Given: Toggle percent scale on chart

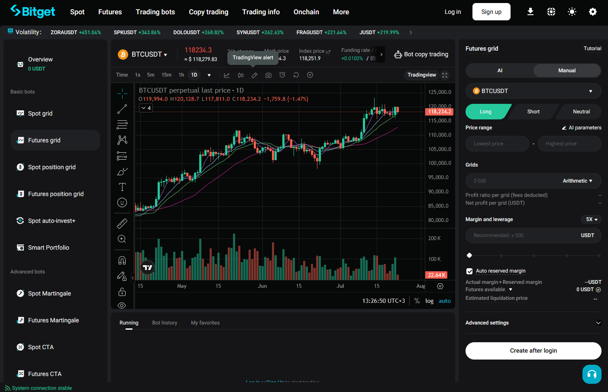Looking at the screenshot, I should 417,301.
